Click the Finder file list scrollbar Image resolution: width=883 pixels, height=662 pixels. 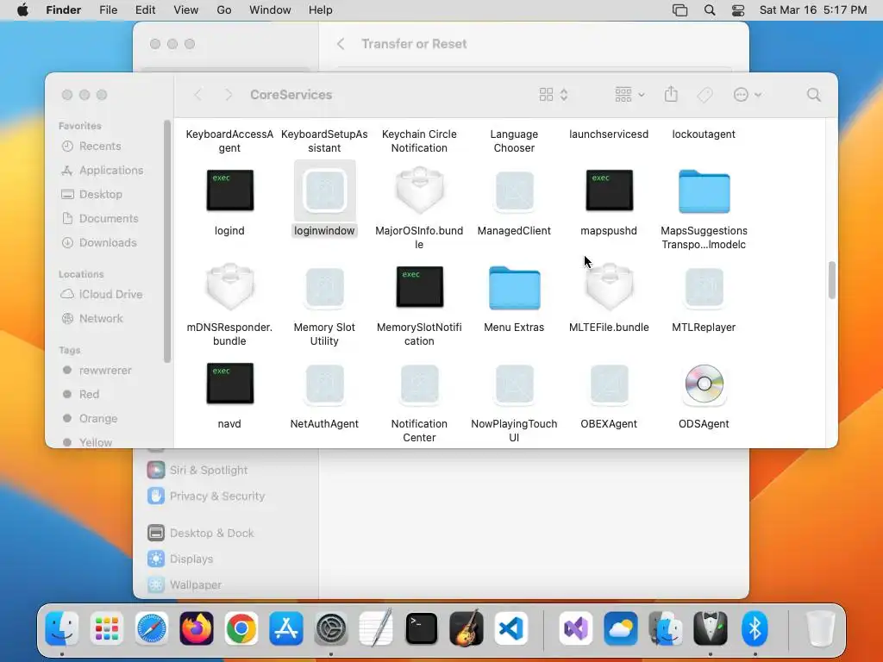[831, 280]
